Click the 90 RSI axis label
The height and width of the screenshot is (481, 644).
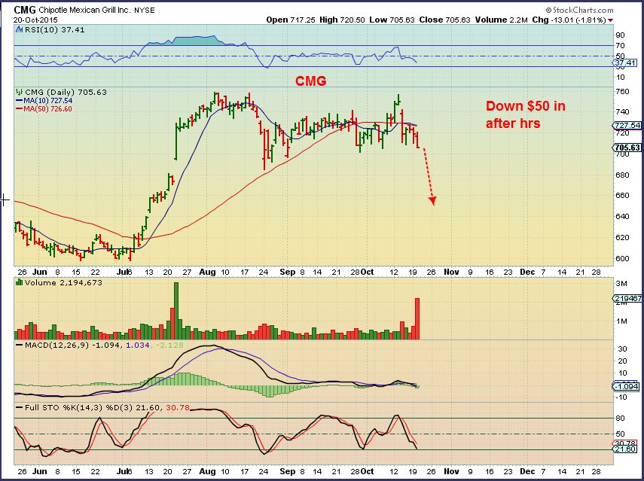click(x=620, y=35)
